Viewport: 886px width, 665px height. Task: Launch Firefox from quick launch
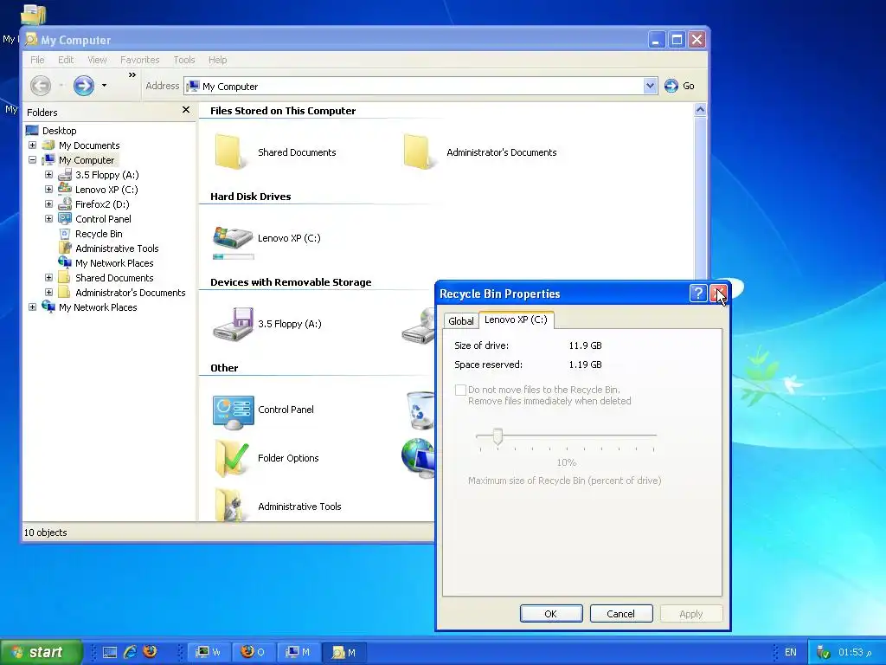coord(150,651)
